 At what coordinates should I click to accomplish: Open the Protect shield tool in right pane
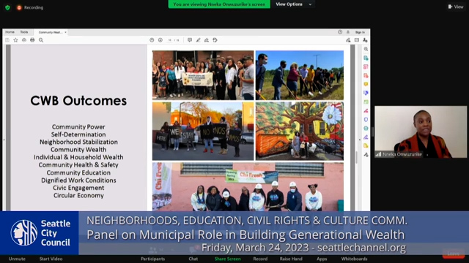point(366,120)
